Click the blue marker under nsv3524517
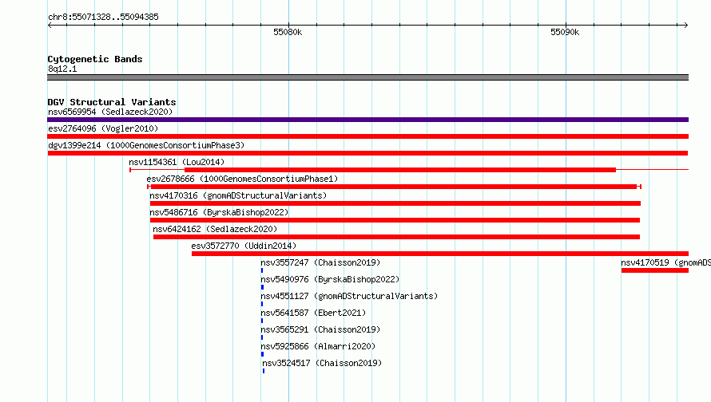This screenshot has height=402, width=711. [264, 371]
